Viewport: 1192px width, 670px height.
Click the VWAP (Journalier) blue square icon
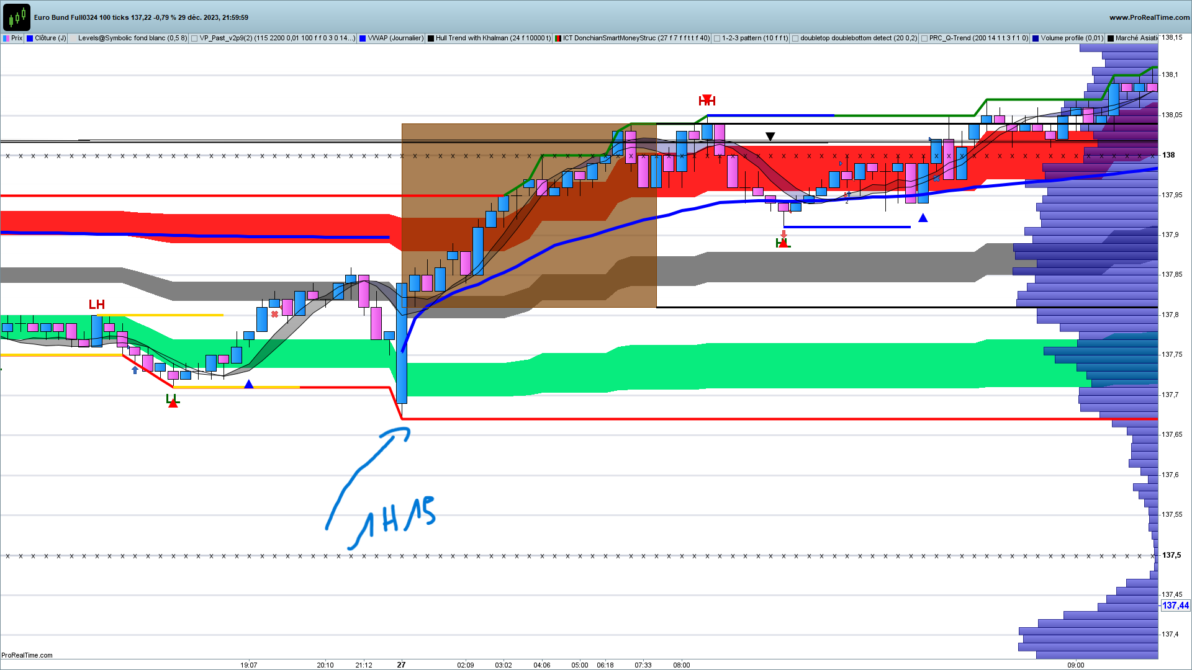point(363,38)
